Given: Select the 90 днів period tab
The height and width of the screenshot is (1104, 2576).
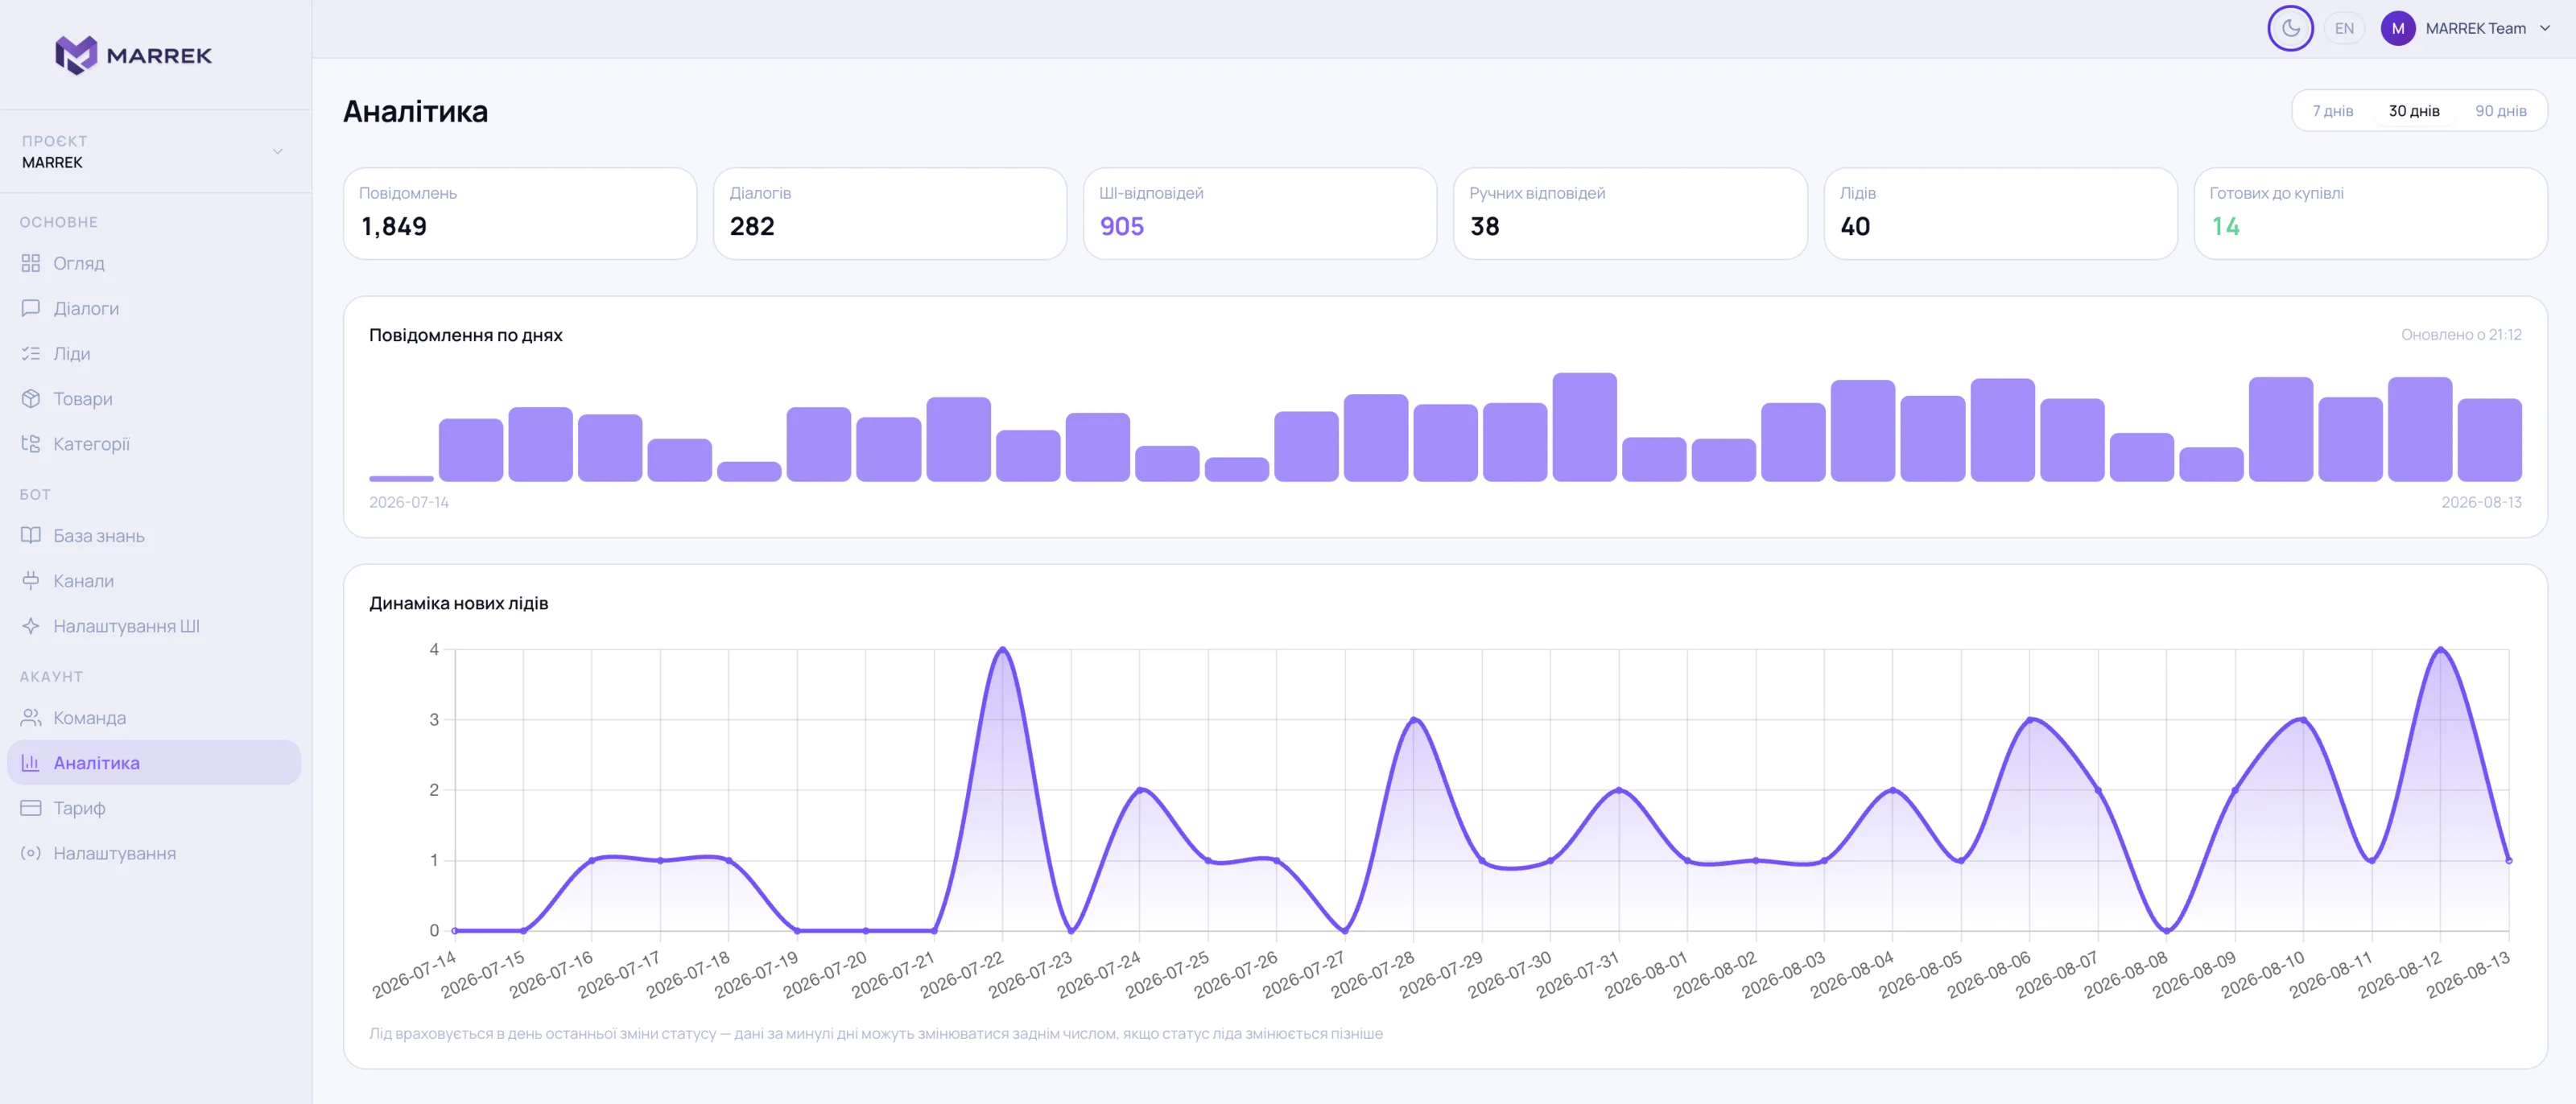Looking at the screenshot, I should [x=2501, y=111].
